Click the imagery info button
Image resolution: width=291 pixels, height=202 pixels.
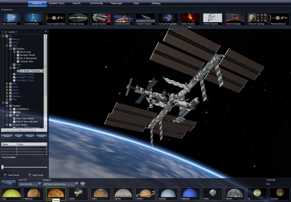click(x=82, y=184)
